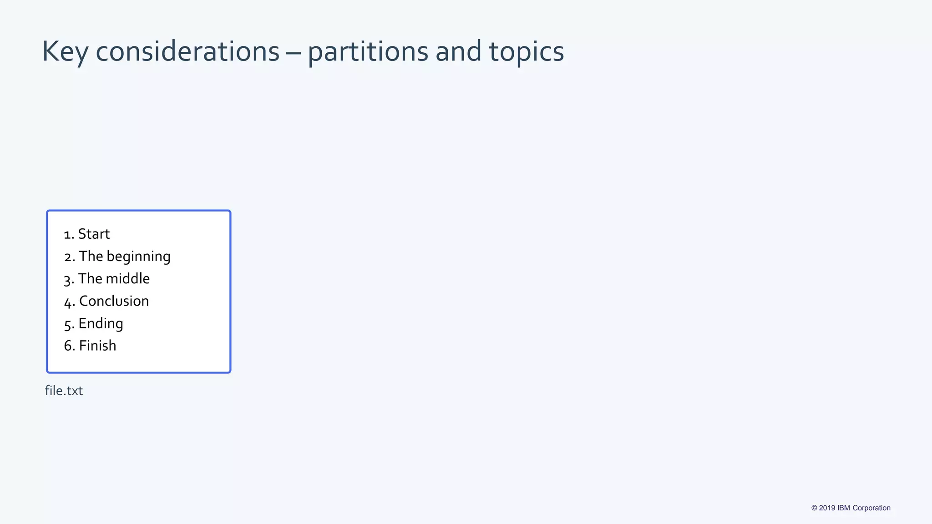Select the word "topics" in the heading
This screenshot has height=524, width=932.
[x=527, y=52]
